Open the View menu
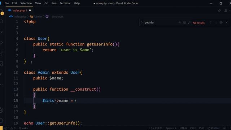Viewport: 231px width, 130px height. [38, 3]
